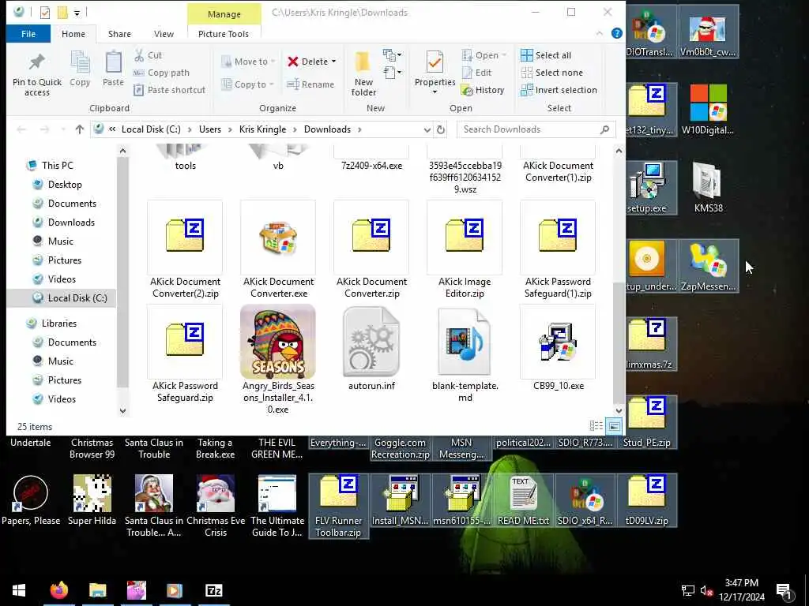Viewport: 809px width, 606px height.
Task: Select AKick Document Converter.exe file
Action: tap(279, 250)
